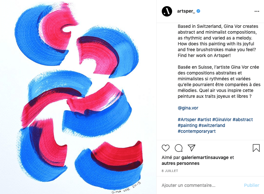Open #painting hashtag

click(188, 125)
